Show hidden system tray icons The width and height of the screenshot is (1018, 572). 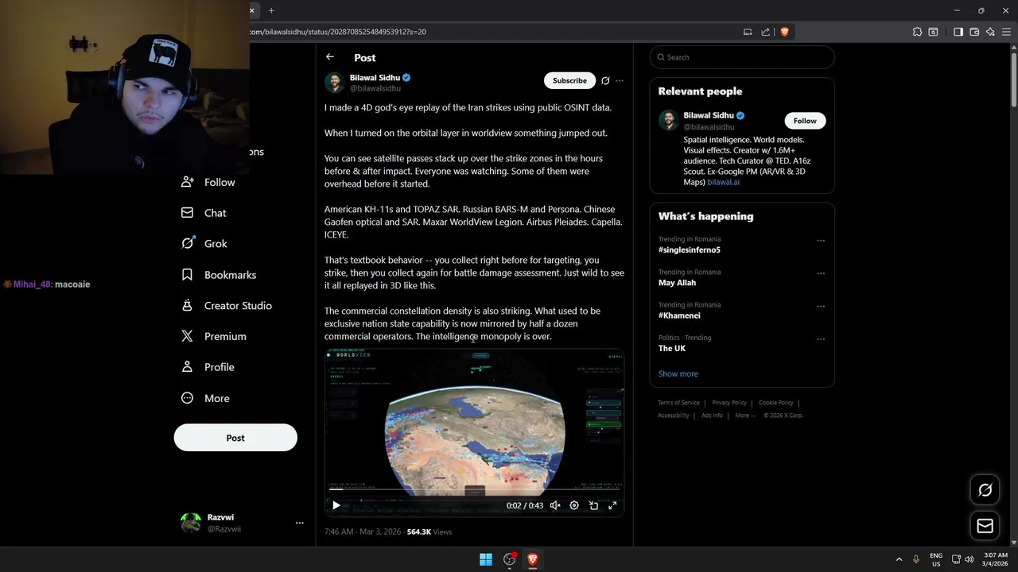point(899,559)
